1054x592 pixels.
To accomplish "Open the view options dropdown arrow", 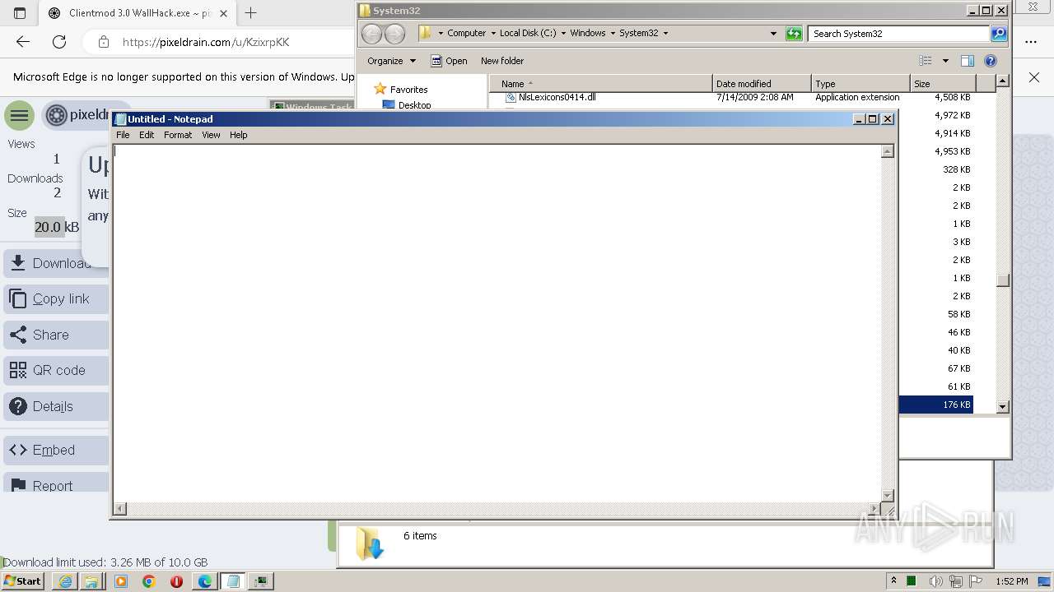I will [x=945, y=61].
